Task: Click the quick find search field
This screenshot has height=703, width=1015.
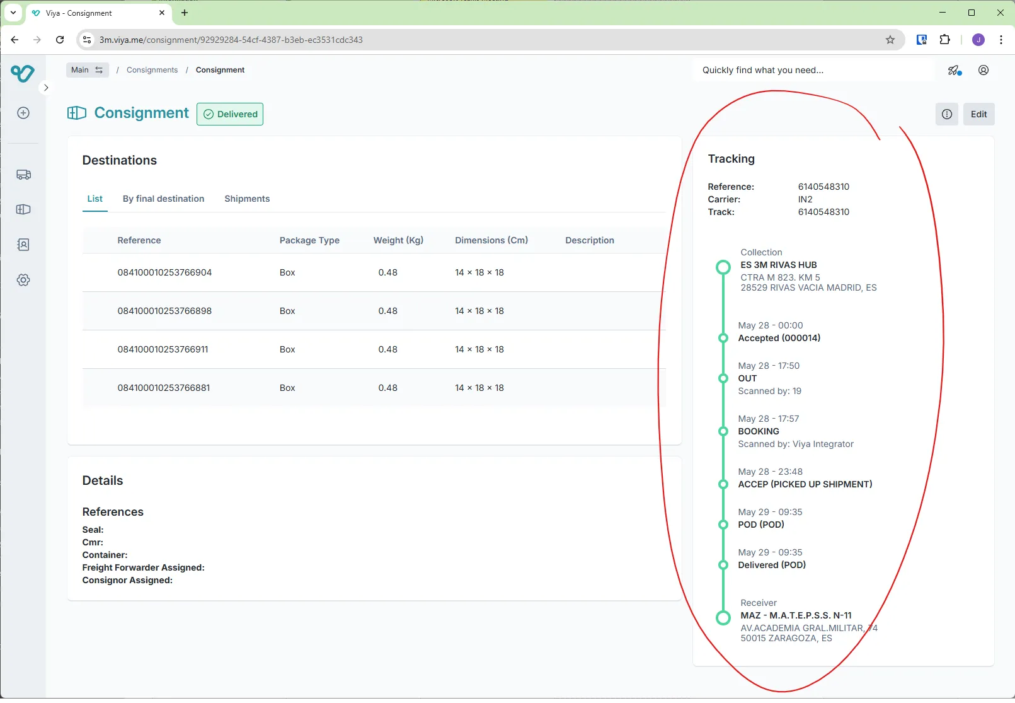Action: (x=813, y=70)
